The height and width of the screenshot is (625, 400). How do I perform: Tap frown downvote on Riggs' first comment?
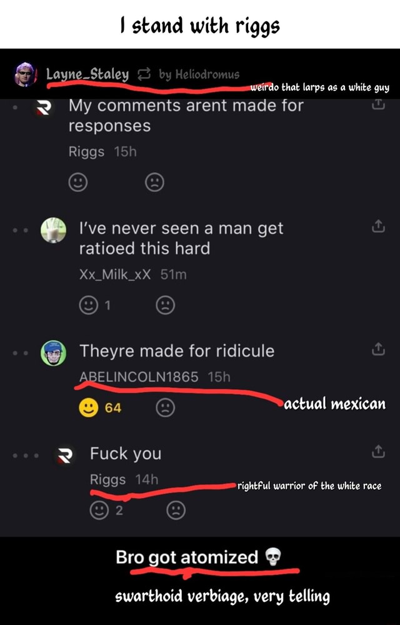pyautogui.click(x=154, y=183)
